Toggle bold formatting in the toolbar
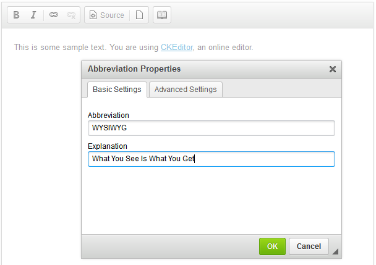The image size is (376, 265). 17,15
